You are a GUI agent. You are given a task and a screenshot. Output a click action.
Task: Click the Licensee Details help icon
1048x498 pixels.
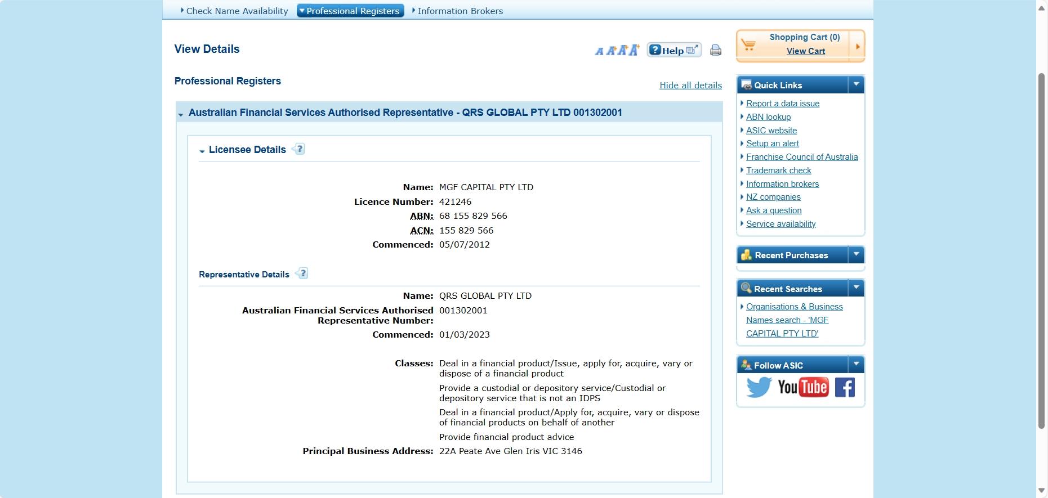(298, 149)
